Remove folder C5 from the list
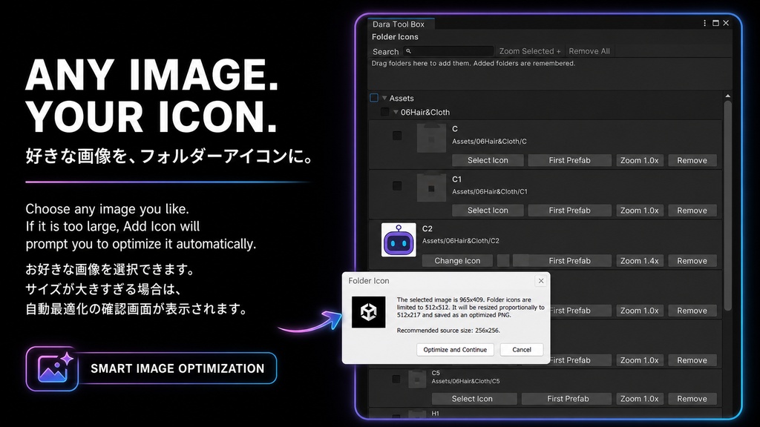The image size is (760, 427). click(692, 399)
